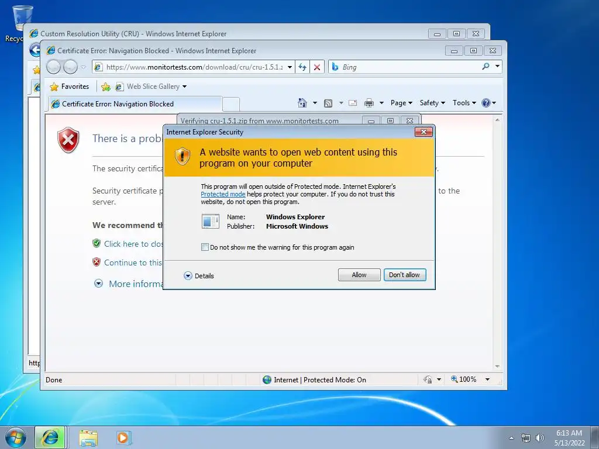Open the zoom level 100% control
599x449 pixels.
470,379
